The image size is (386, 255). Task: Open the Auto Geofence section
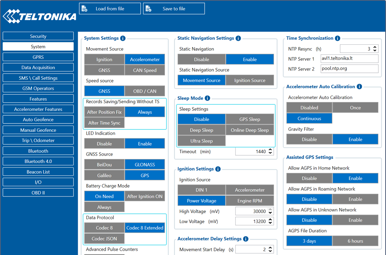point(38,120)
